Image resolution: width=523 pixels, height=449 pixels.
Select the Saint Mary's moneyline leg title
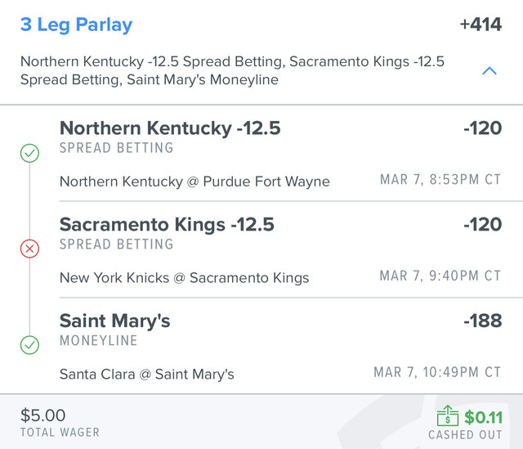pos(115,321)
